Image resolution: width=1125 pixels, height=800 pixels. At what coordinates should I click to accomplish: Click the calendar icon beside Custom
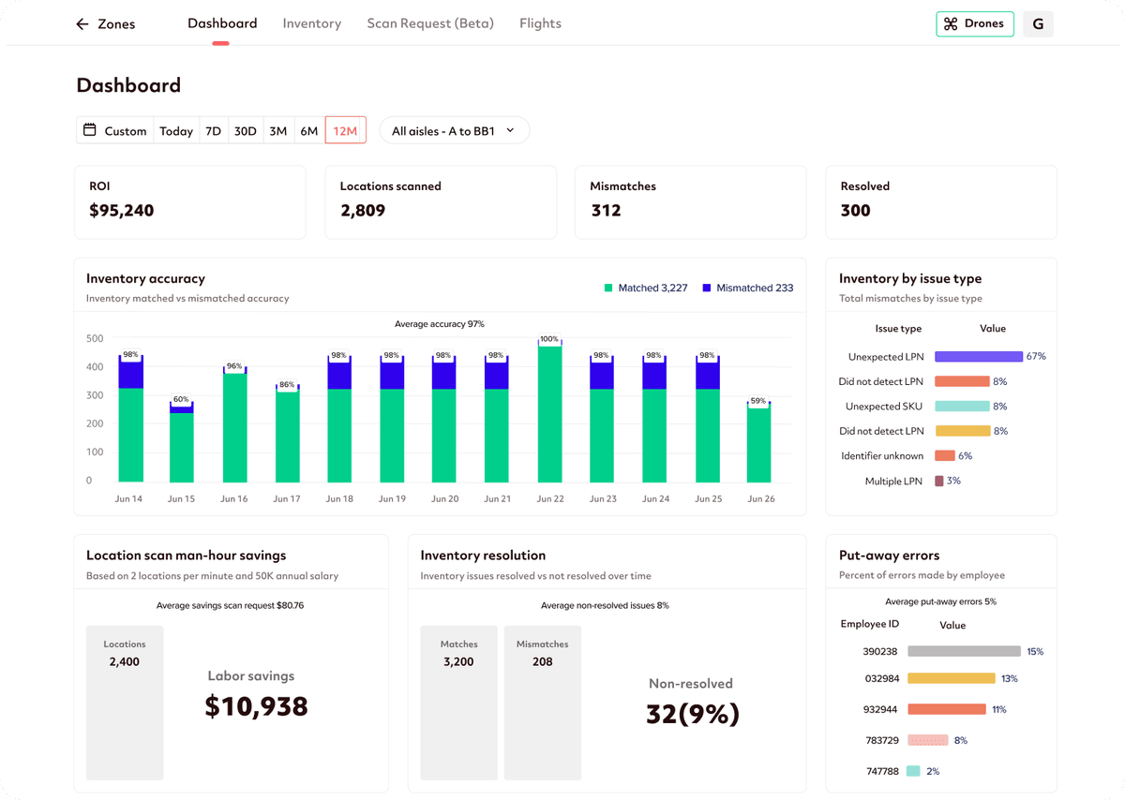tap(90, 130)
